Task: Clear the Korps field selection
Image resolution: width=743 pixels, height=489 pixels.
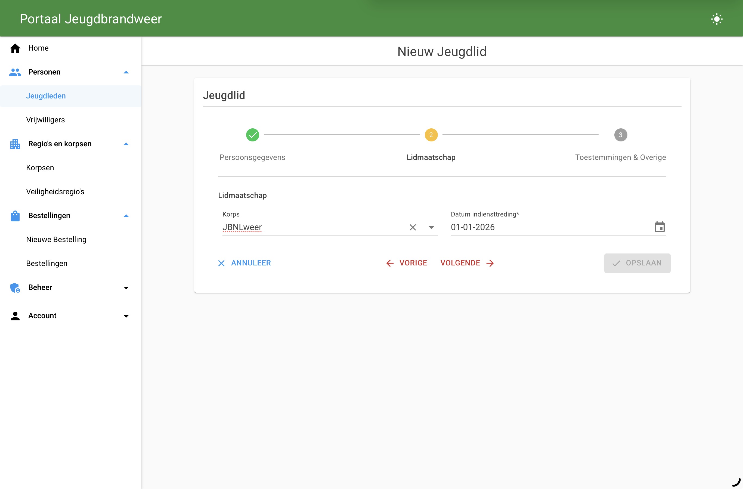Action: 413,227
